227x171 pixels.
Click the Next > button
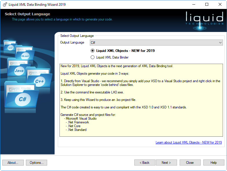pos(166,163)
